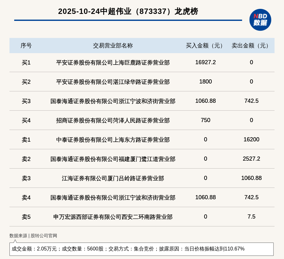Open 中泰证券上海东方路证券营业部 entry
Viewport: 284px width, 259px height.
point(113,140)
